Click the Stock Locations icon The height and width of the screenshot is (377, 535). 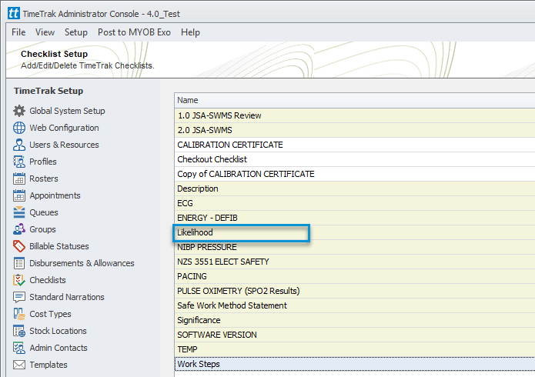point(19,331)
